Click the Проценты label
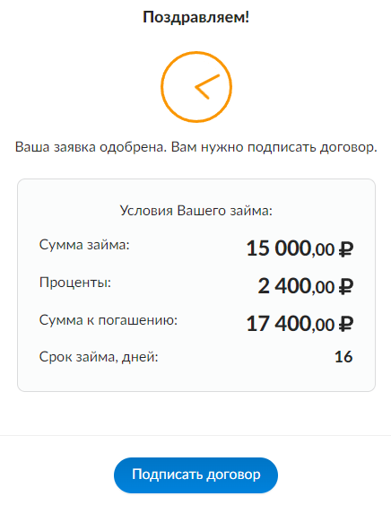Image resolution: width=391 pixels, height=505 pixels. tap(75, 283)
